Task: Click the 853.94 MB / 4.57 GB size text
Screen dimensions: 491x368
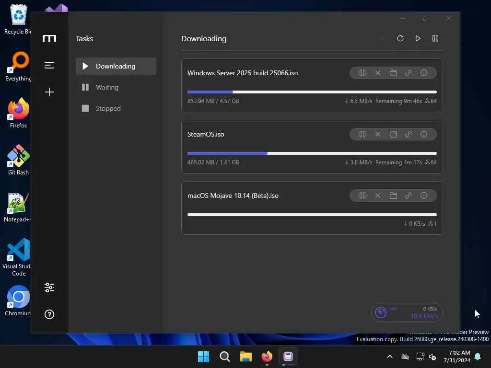Action: click(x=213, y=101)
